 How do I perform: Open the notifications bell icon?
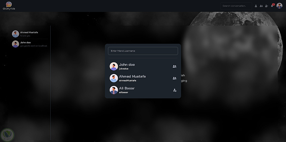[x=272, y=6]
